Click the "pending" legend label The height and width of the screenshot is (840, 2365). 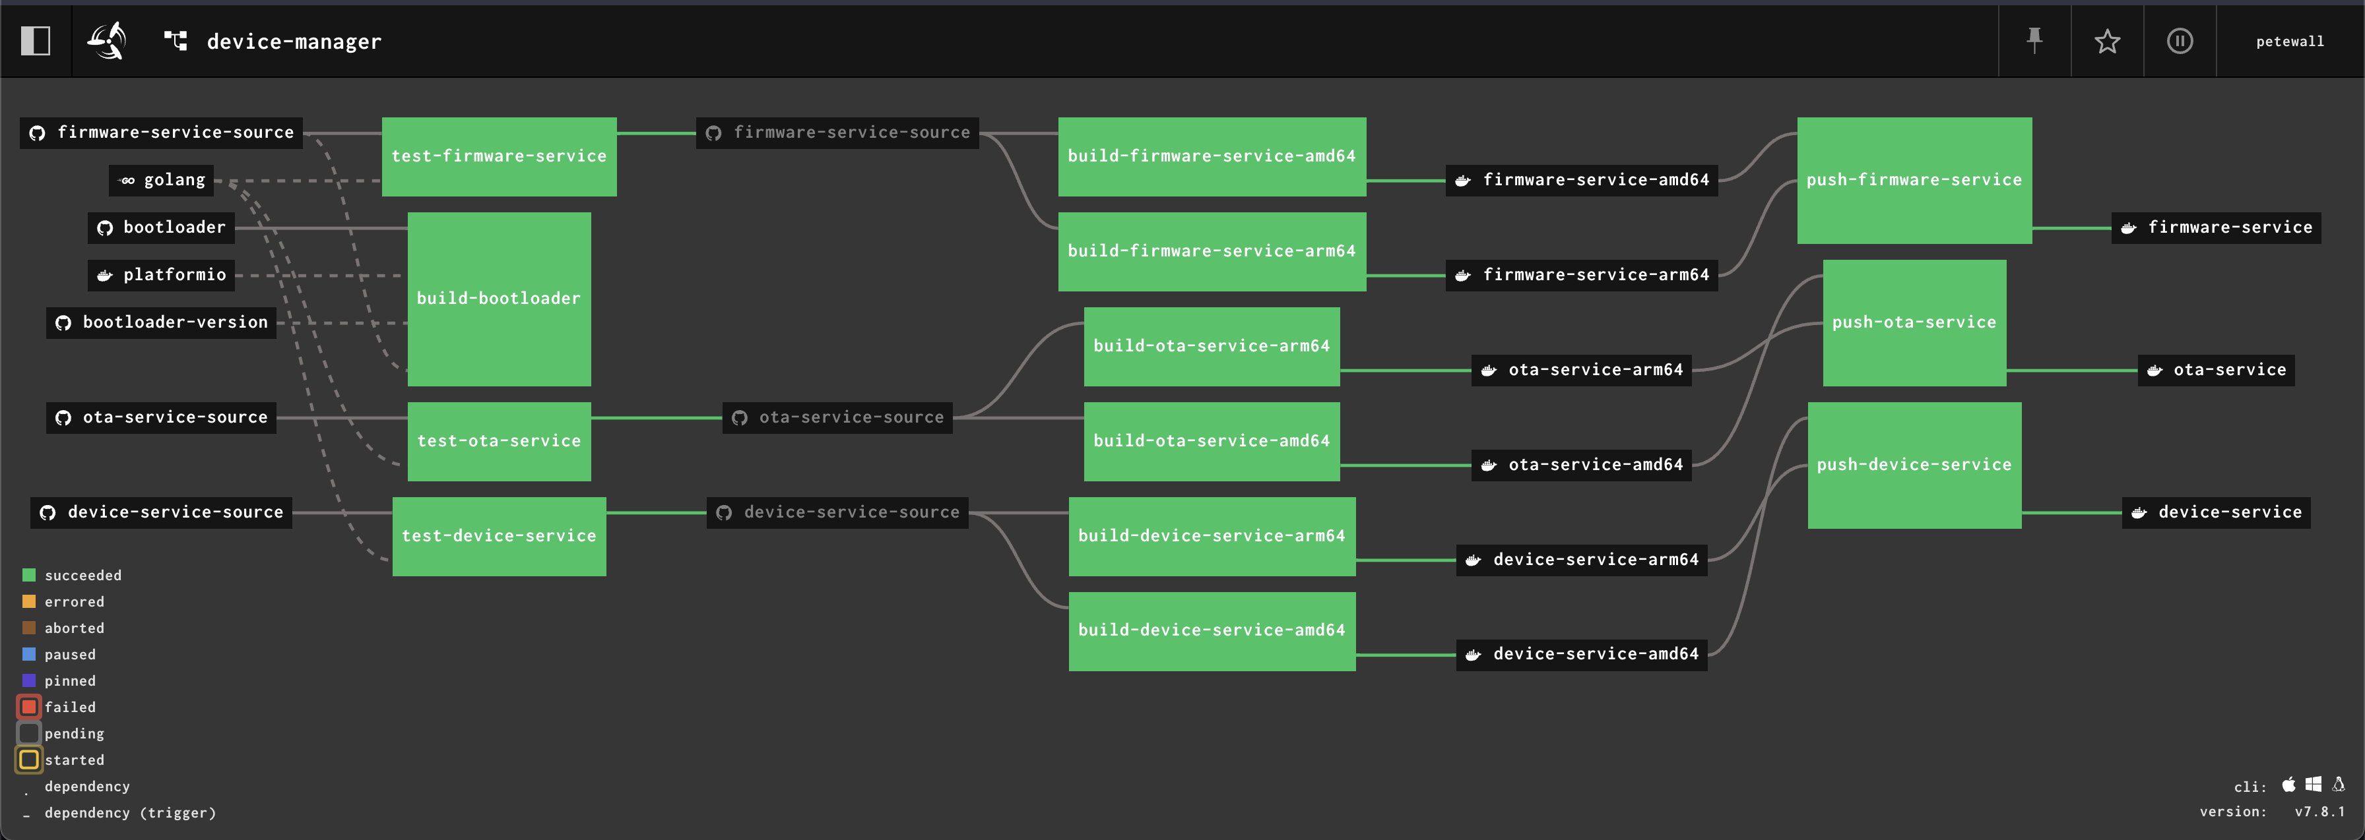click(x=75, y=734)
